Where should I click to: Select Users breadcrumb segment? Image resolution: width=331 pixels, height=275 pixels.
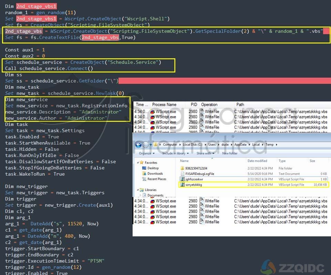click(x=212, y=145)
